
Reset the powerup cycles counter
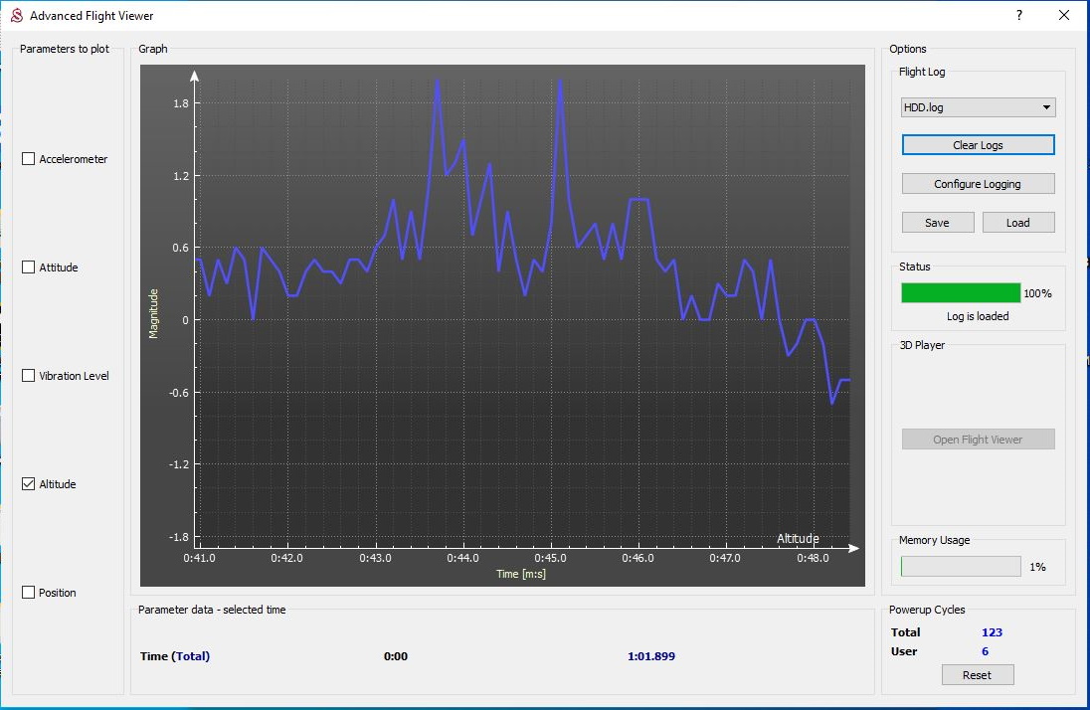tap(977, 675)
